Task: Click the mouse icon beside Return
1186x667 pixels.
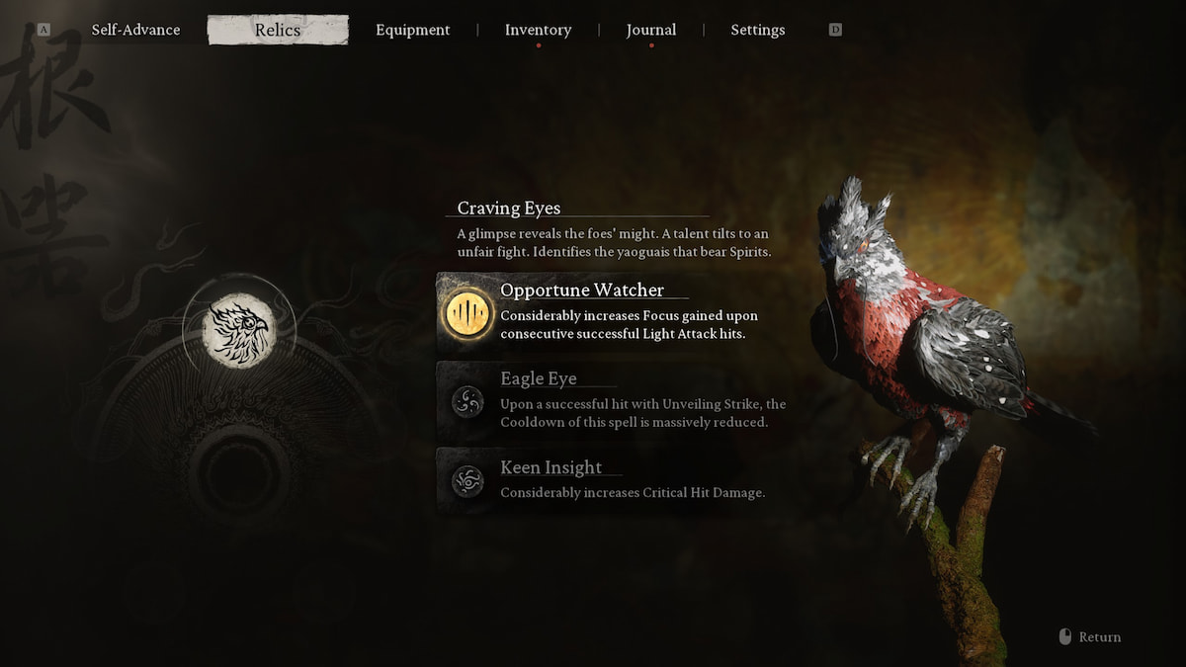Action: [x=1064, y=637]
